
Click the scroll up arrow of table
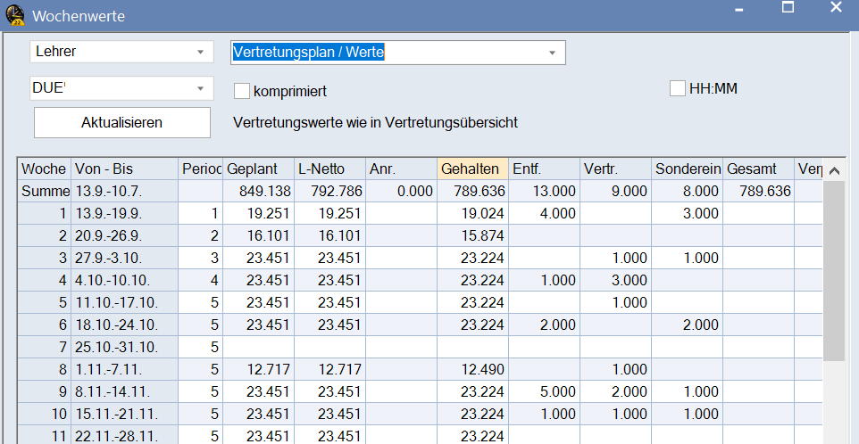click(x=833, y=170)
